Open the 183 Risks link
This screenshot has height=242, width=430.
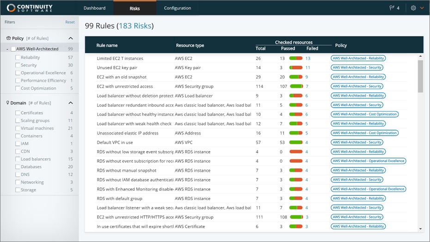(135, 26)
